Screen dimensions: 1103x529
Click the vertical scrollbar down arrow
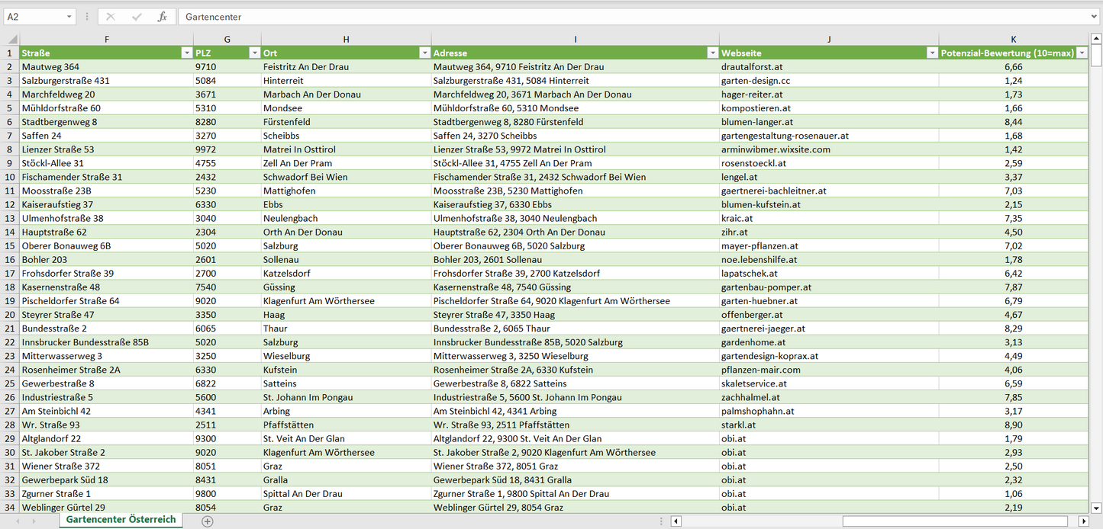coord(1096,507)
